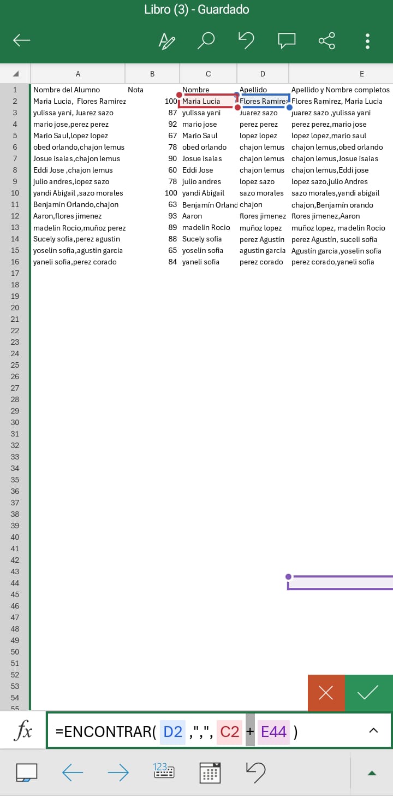Viewport: 393px width, 796px height.
Task: Move to previous cell with left arrow
Action: click(x=73, y=772)
